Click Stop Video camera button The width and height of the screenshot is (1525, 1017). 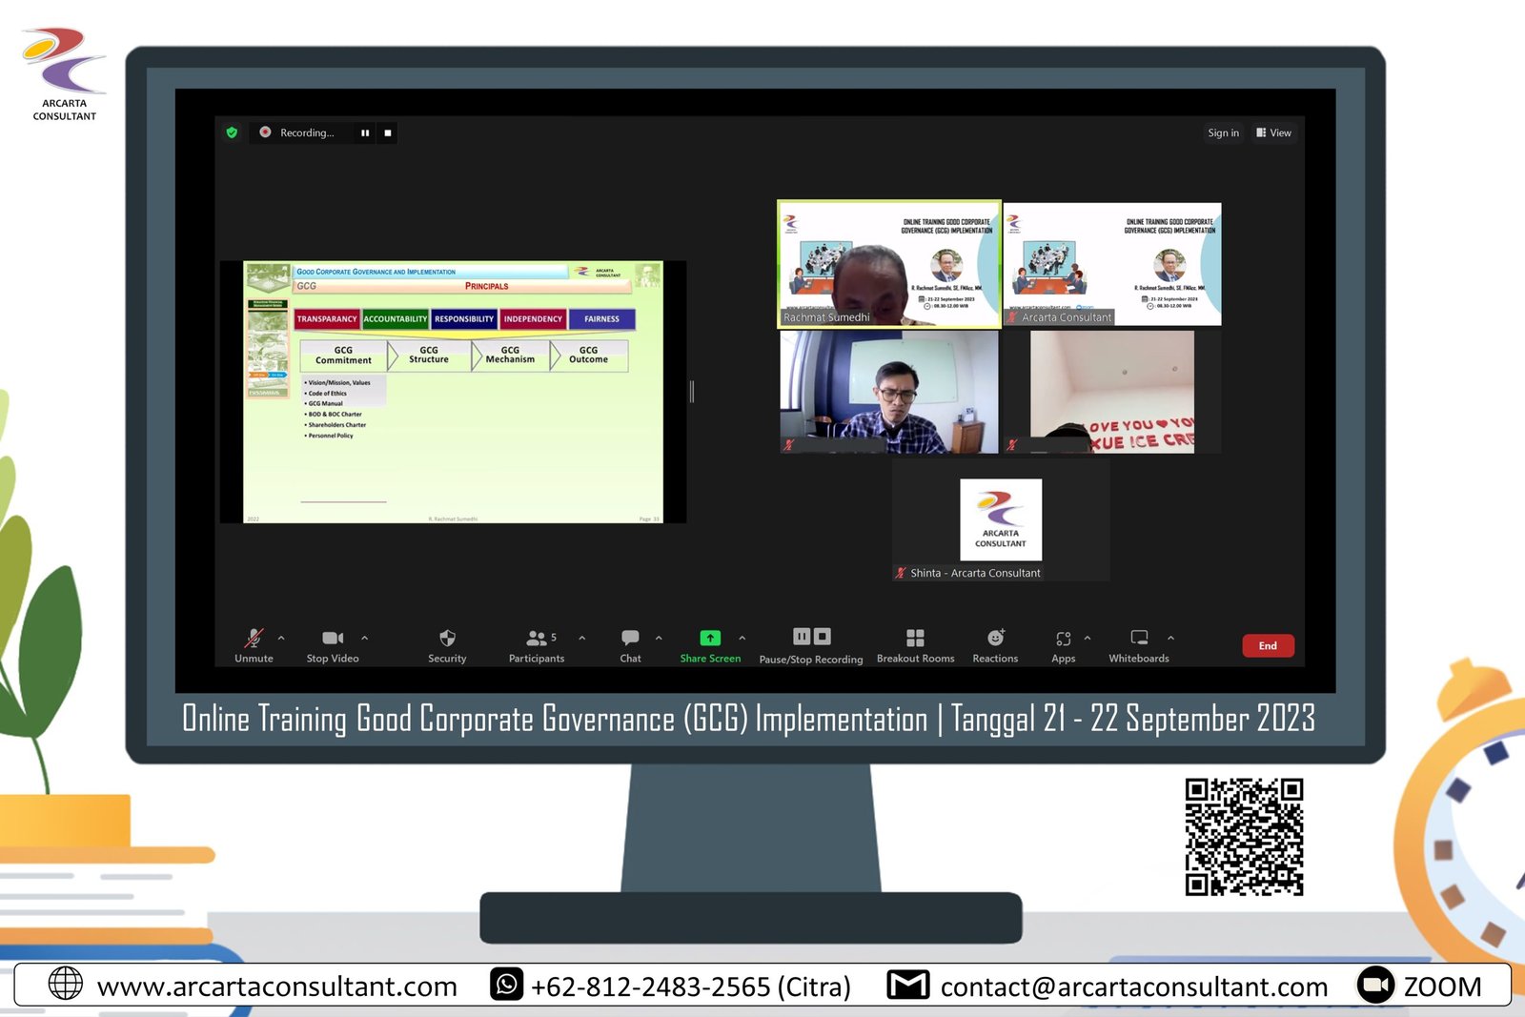pyautogui.click(x=333, y=639)
